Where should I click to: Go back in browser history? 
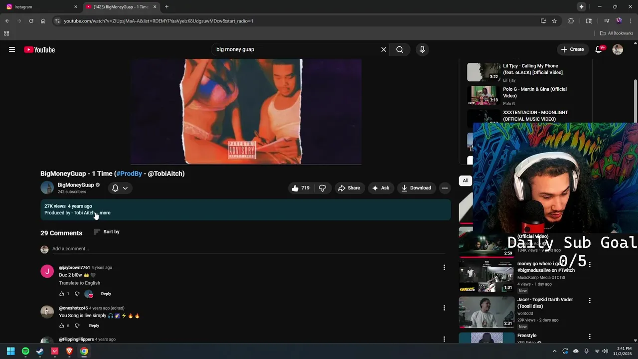(7, 21)
